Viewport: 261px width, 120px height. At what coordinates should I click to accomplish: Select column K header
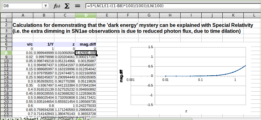[x=233, y=15]
